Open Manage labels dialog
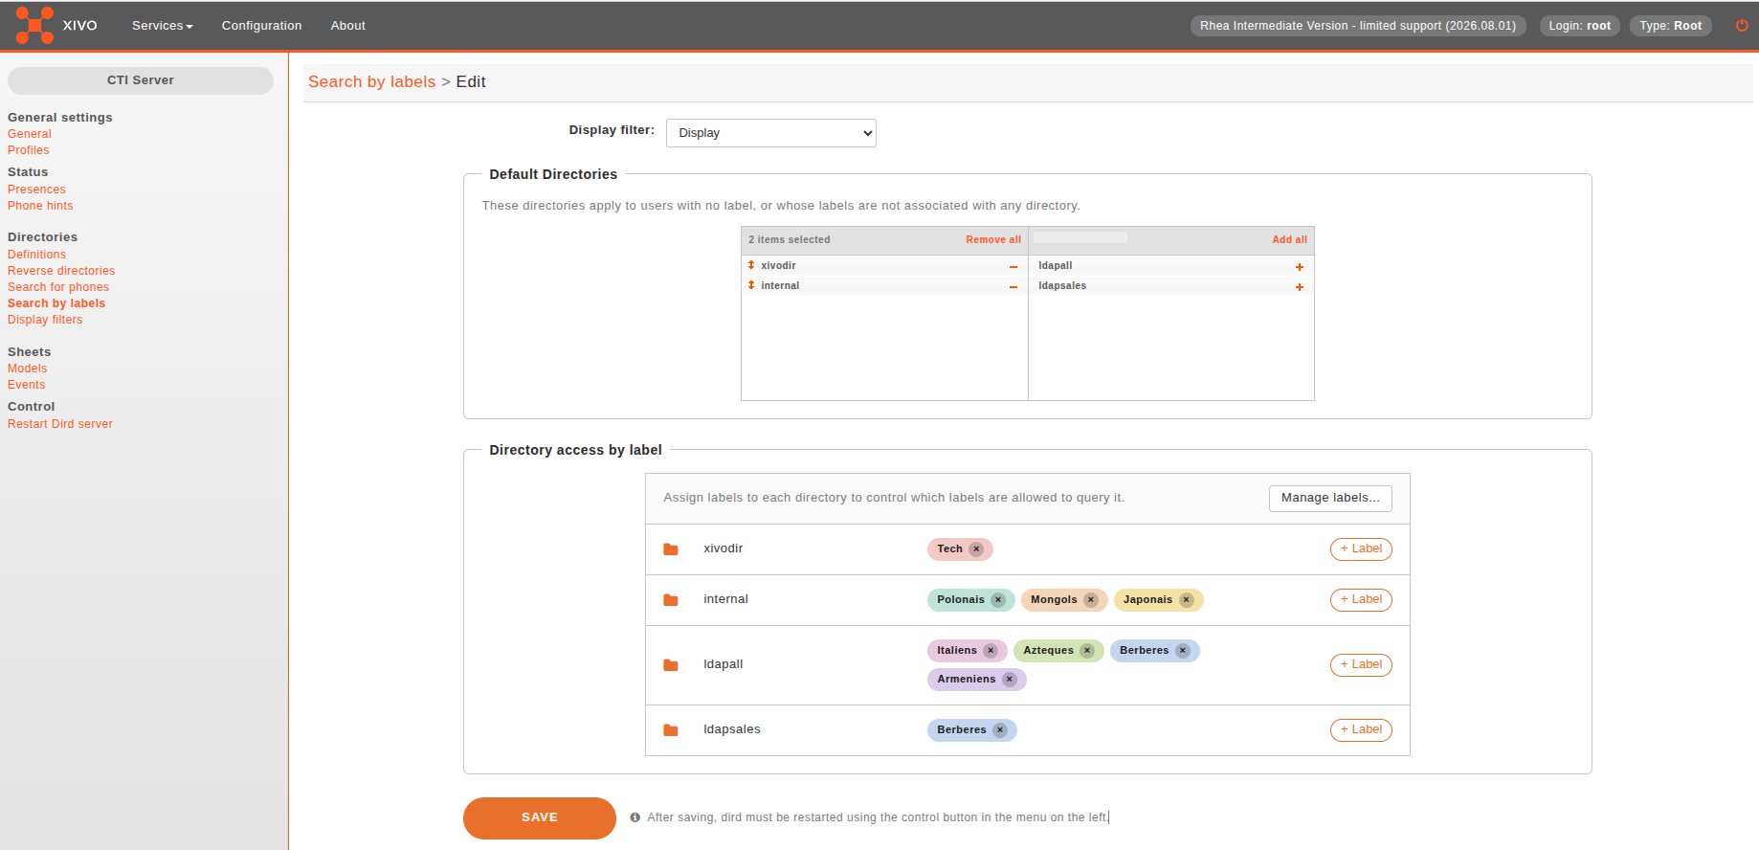The image size is (1759, 850). (1330, 499)
